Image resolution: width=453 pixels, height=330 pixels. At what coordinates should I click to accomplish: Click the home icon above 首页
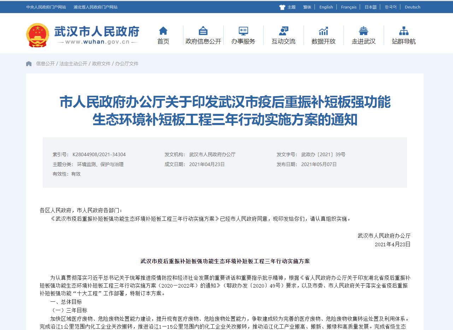pos(163,31)
